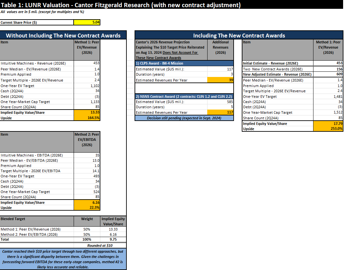Screen dimensions: 348x270
Task: Select CLPS Estimated Revenues Per Year 39
Action: coord(220,80)
